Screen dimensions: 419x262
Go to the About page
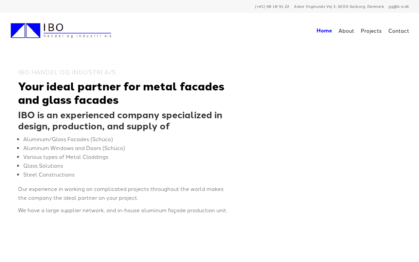click(346, 31)
